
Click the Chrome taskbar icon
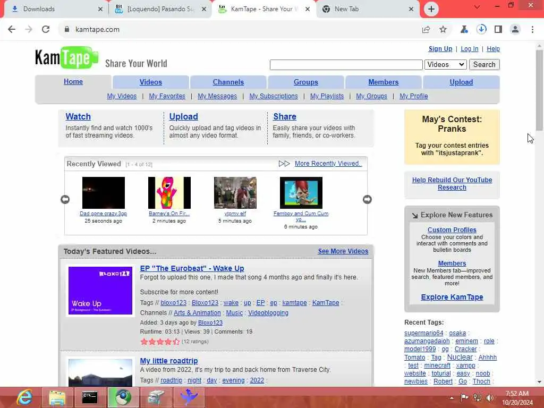(x=123, y=397)
